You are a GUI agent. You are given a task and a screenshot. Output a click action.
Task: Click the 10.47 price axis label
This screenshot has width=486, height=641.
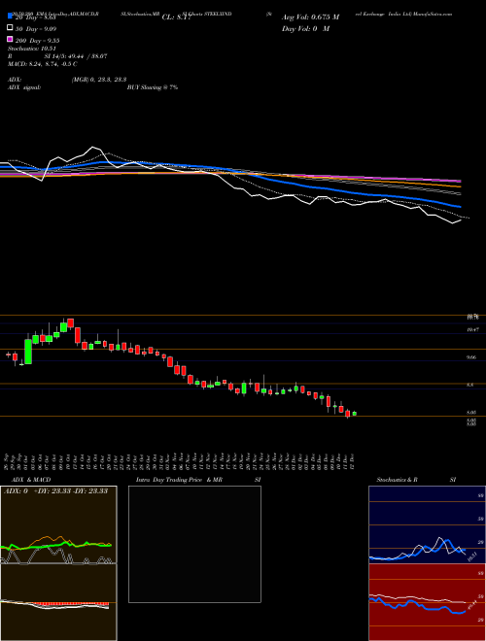472,329
